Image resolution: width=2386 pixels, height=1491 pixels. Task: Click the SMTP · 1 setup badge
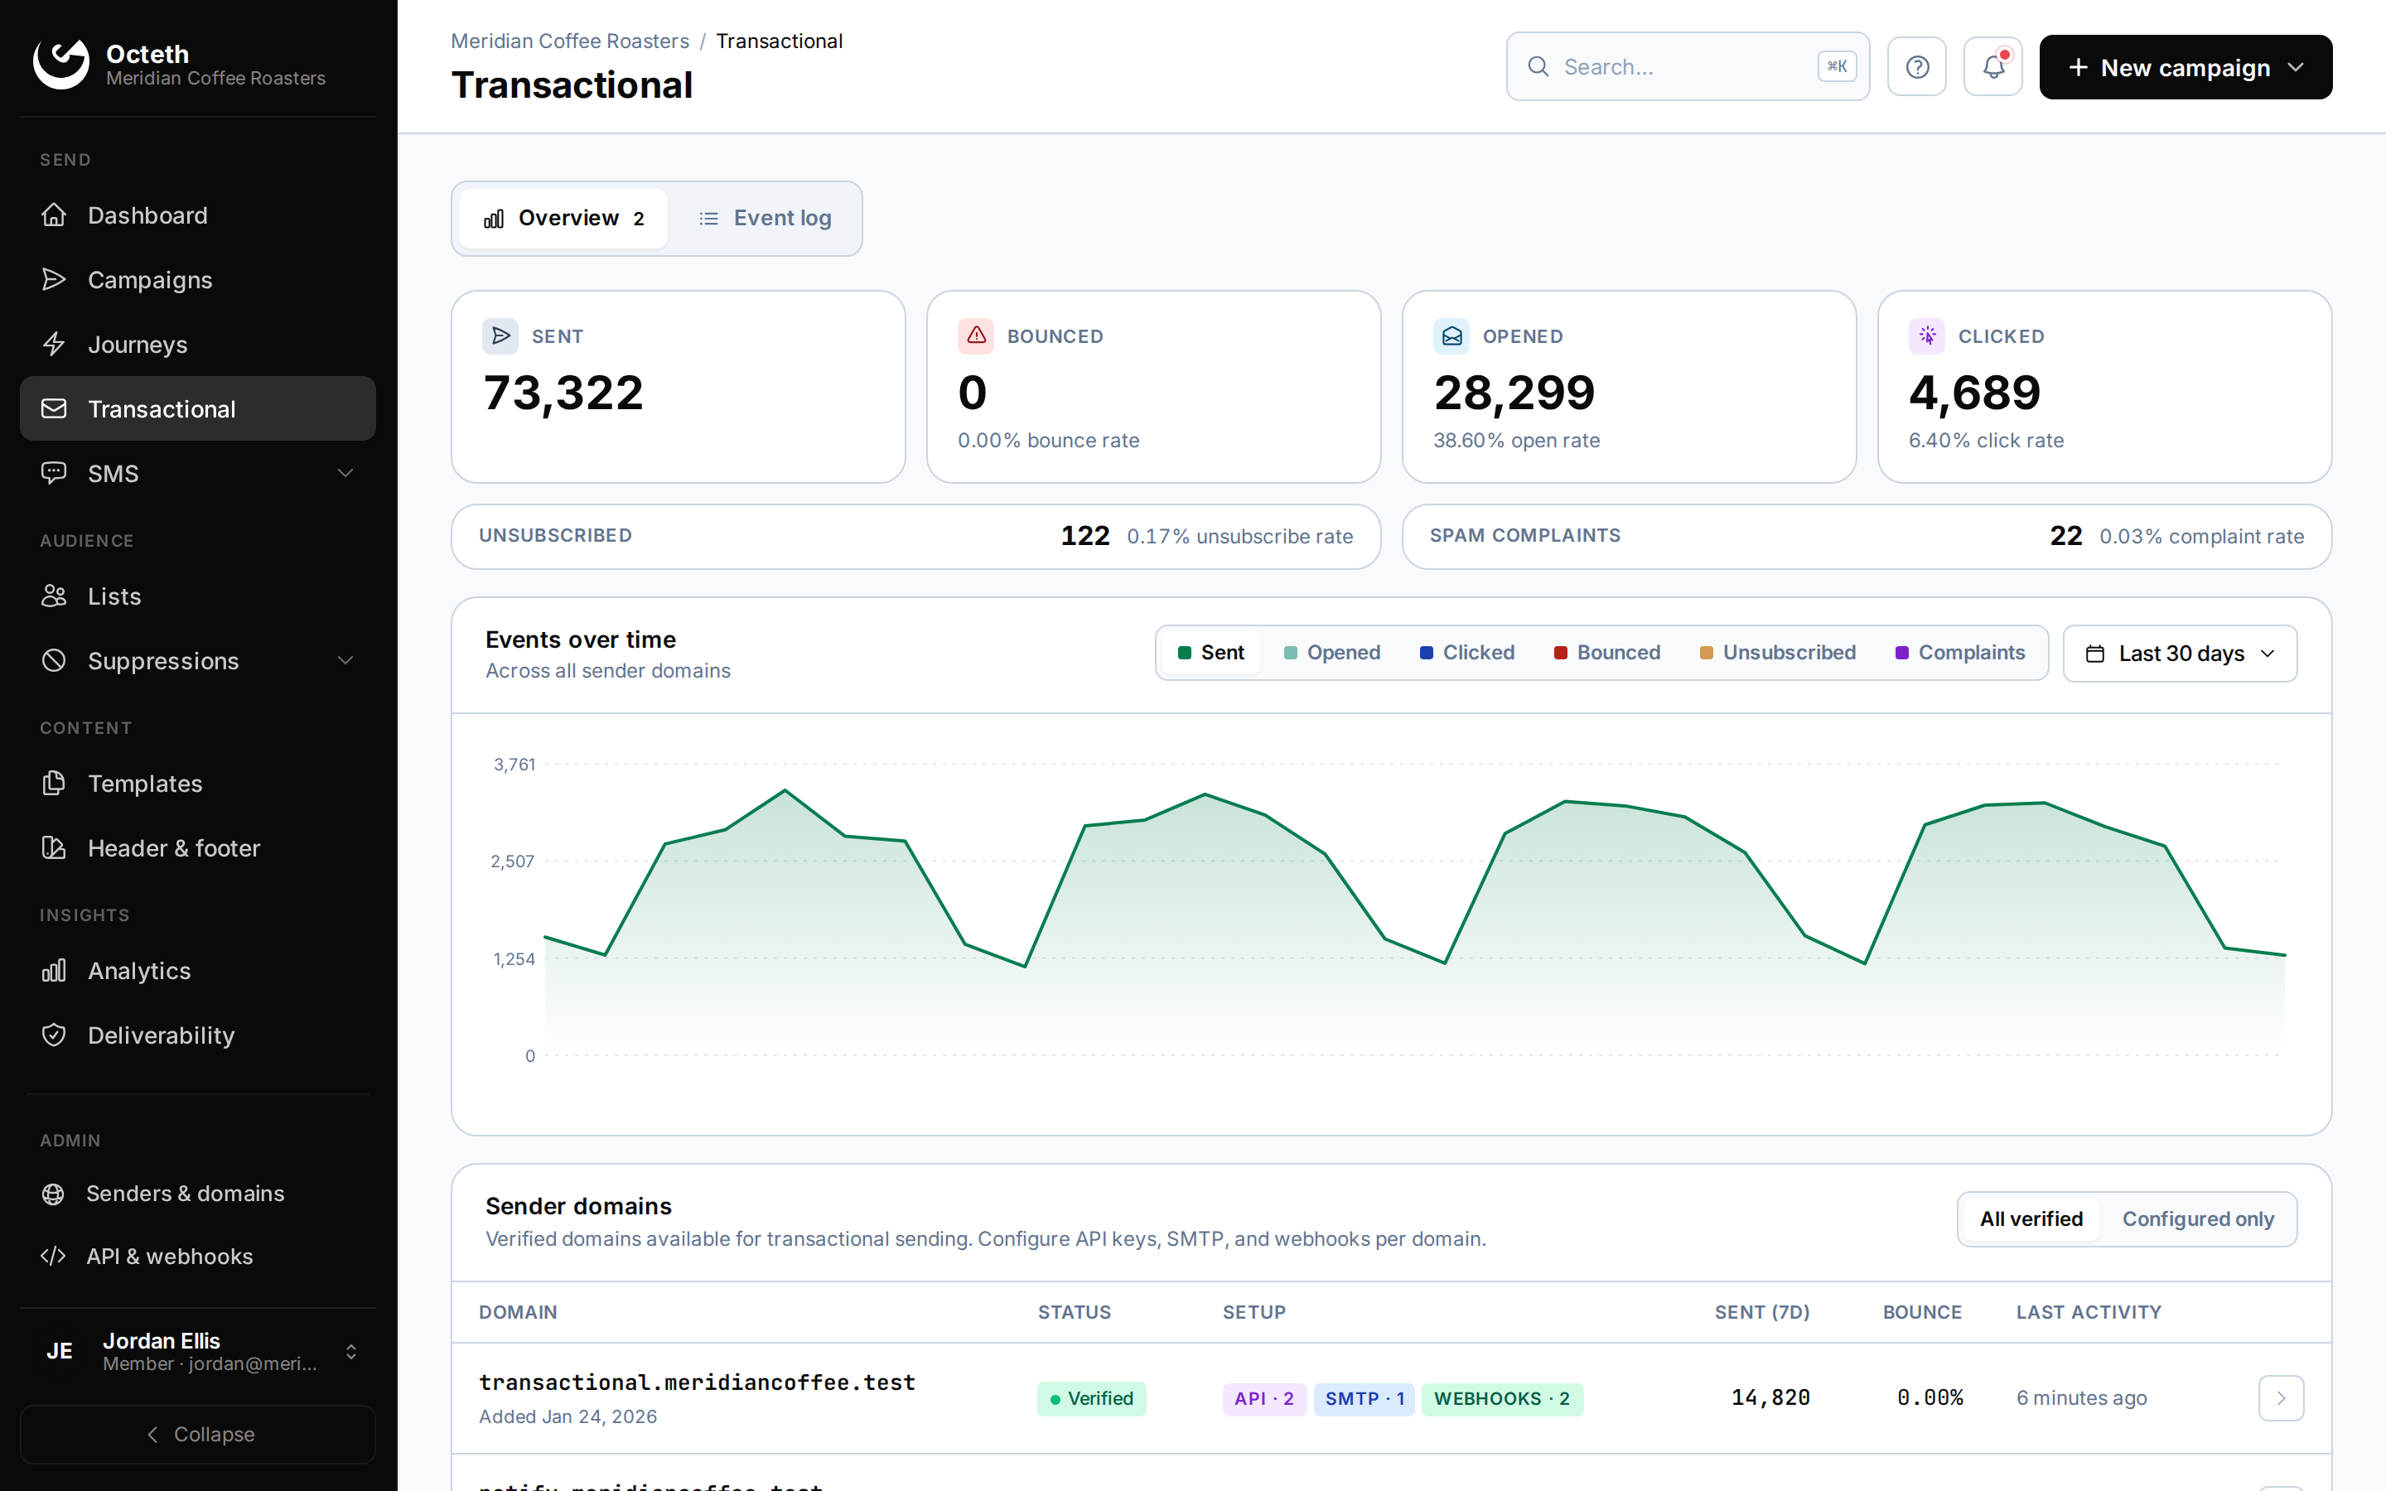tap(1364, 1398)
